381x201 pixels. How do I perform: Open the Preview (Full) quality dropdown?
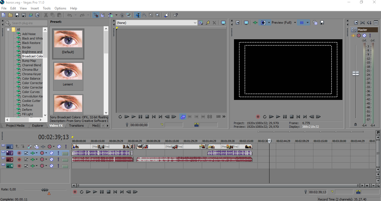click(295, 23)
